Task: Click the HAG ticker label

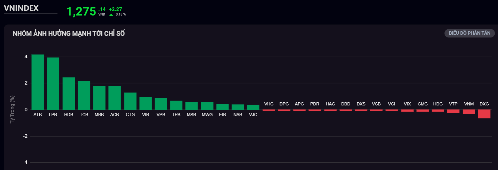Action: 330,104
